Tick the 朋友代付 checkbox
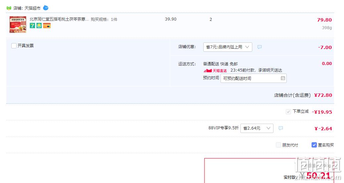344x183 pixels. click(x=278, y=145)
